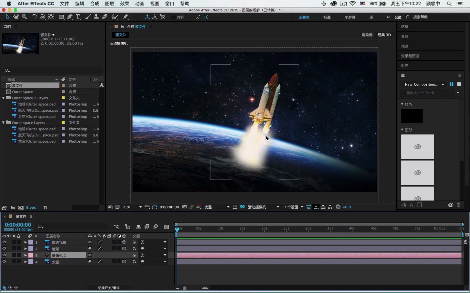Screen dimensions: 470x293
Task: Toggle 3D layer switch for 地球 layer
Action: (124, 249)
